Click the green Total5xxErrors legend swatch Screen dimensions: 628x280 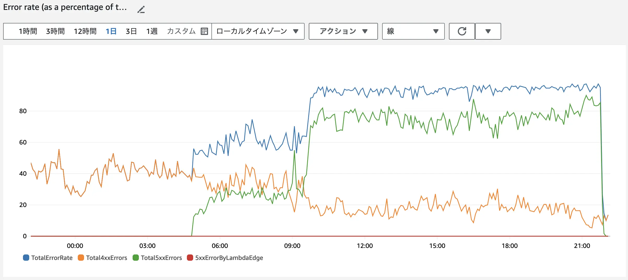pos(136,258)
